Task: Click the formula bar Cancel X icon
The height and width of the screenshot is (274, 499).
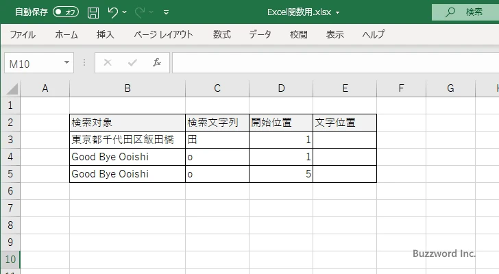Action: point(108,62)
